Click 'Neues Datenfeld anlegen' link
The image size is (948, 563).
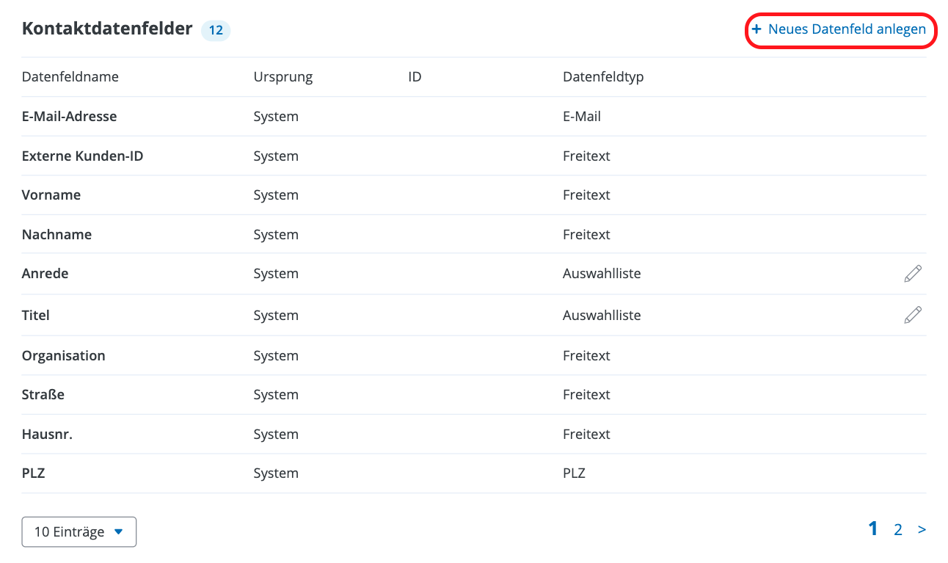(x=847, y=30)
